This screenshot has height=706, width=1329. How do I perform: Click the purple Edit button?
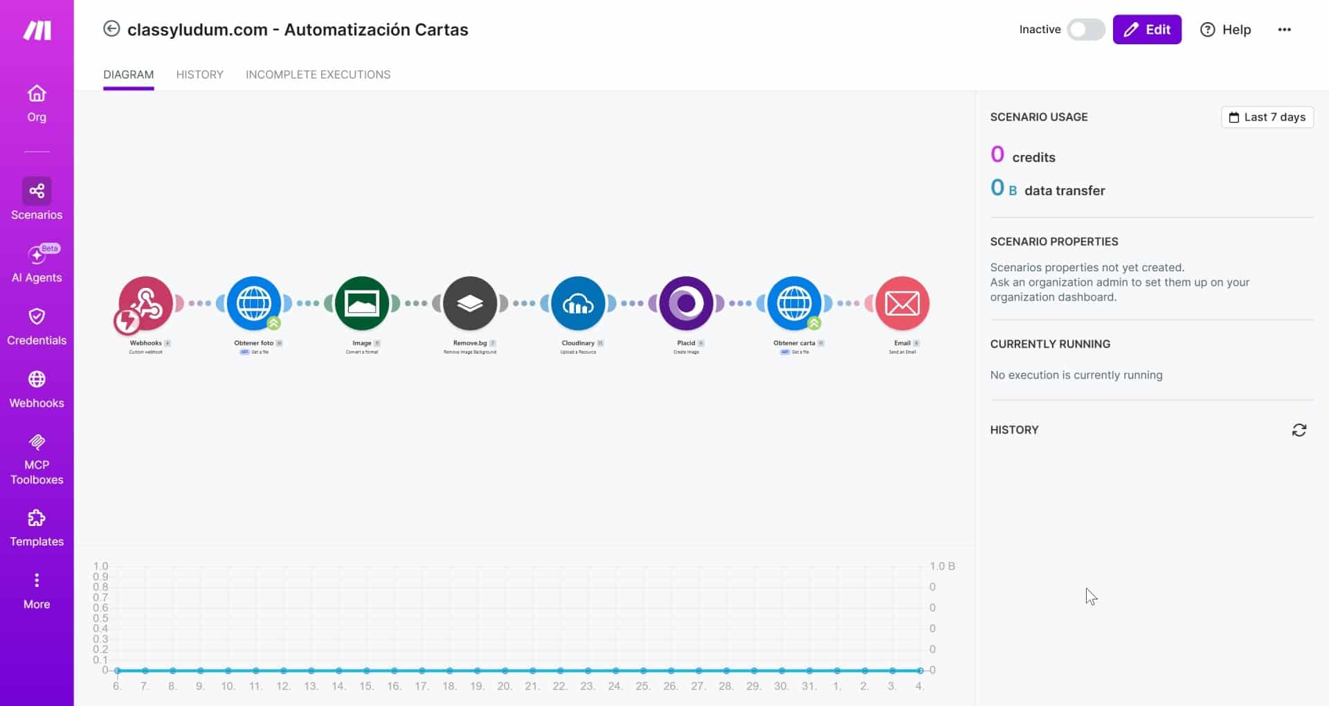1147,30
